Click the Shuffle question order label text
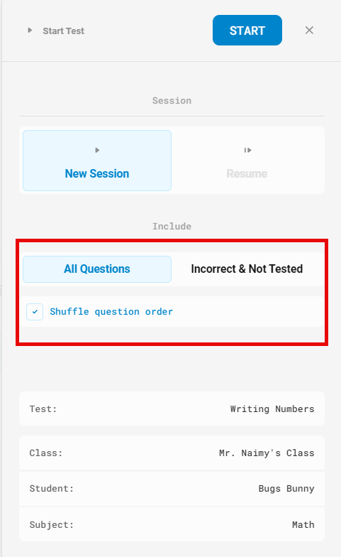Viewport: 341px width, 557px height. (x=111, y=312)
